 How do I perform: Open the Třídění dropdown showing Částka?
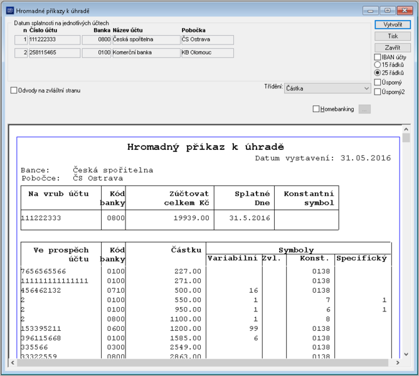click(x=327, y=88)
